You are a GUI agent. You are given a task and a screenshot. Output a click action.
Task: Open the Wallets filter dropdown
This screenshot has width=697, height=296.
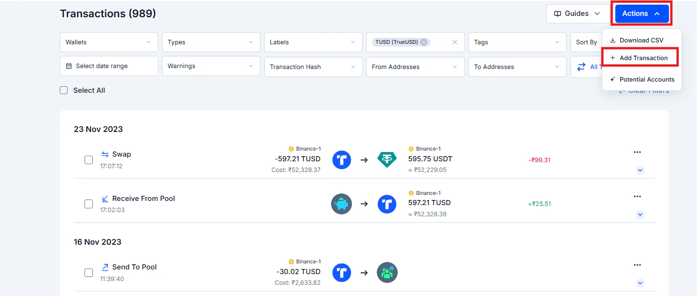pyautogui.click(x=109, y=42)
